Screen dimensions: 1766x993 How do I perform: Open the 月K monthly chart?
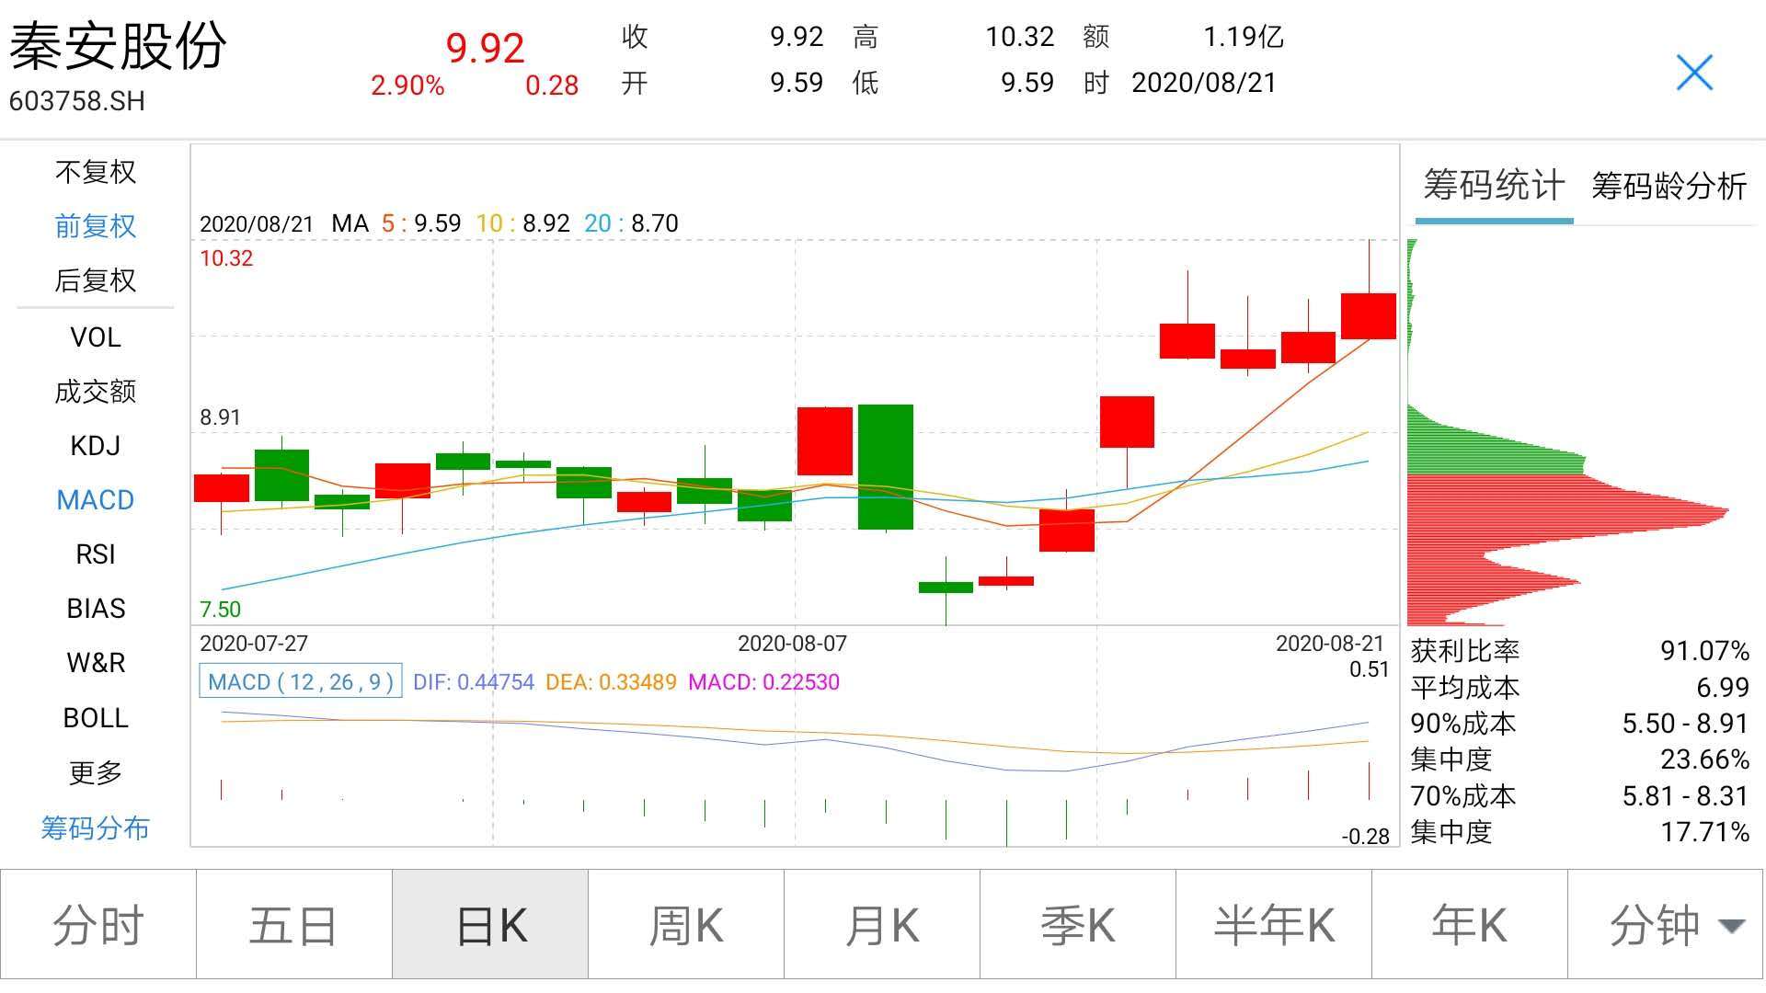[x=882, y=925]
